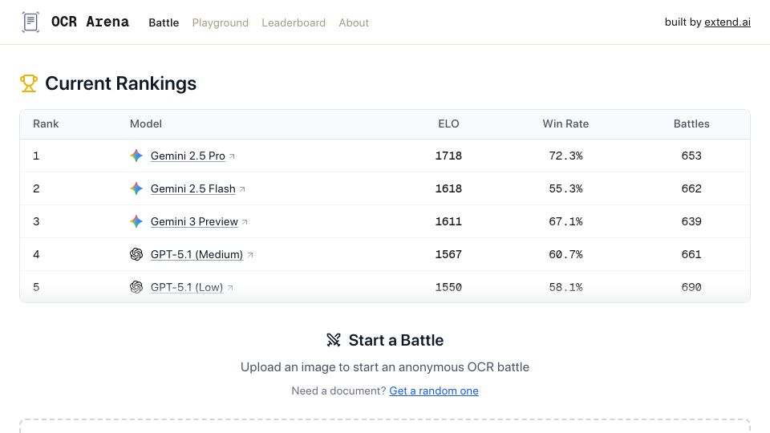Click the Model column header
Screen dimensions: 770x433
click(146, 123)
